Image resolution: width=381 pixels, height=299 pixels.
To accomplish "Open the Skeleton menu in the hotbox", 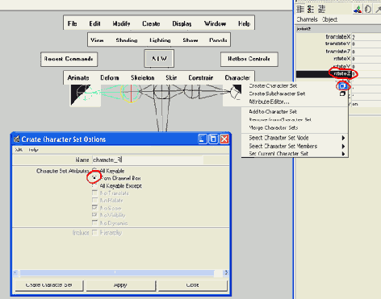I will pos(143,78).
